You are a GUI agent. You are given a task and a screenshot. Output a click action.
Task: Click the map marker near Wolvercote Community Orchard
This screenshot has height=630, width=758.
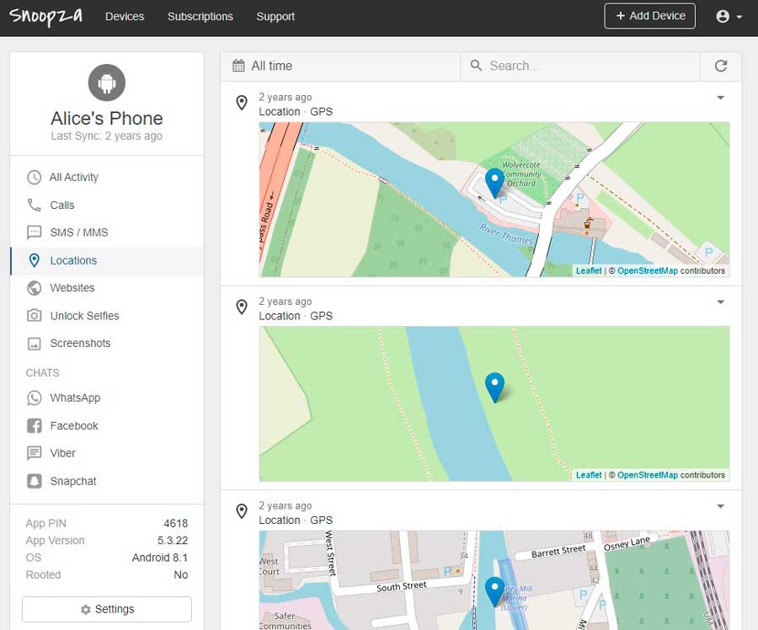pos(494,183)
